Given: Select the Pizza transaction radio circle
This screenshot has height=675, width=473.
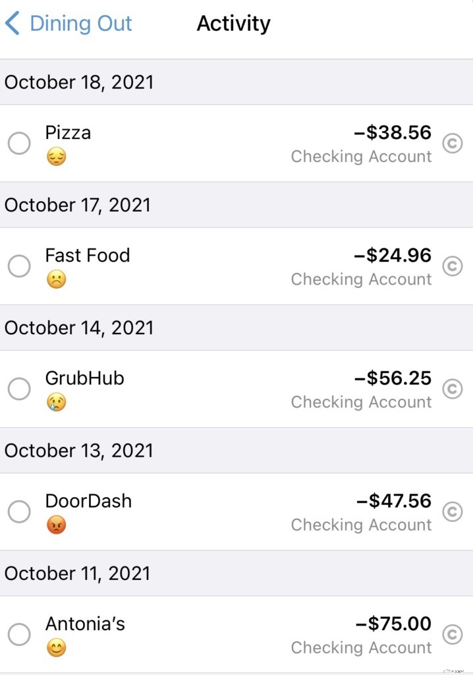Looking at the screenshot, I should coord(19,143).
